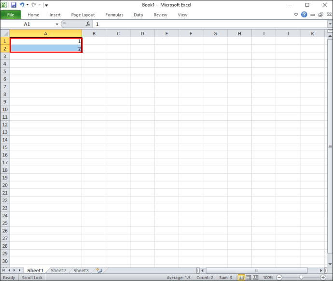This screenshot has height=281, width=333.
Task: Minimize the workbook window icon
Action: pyautogui.click(x=313, y=14)
